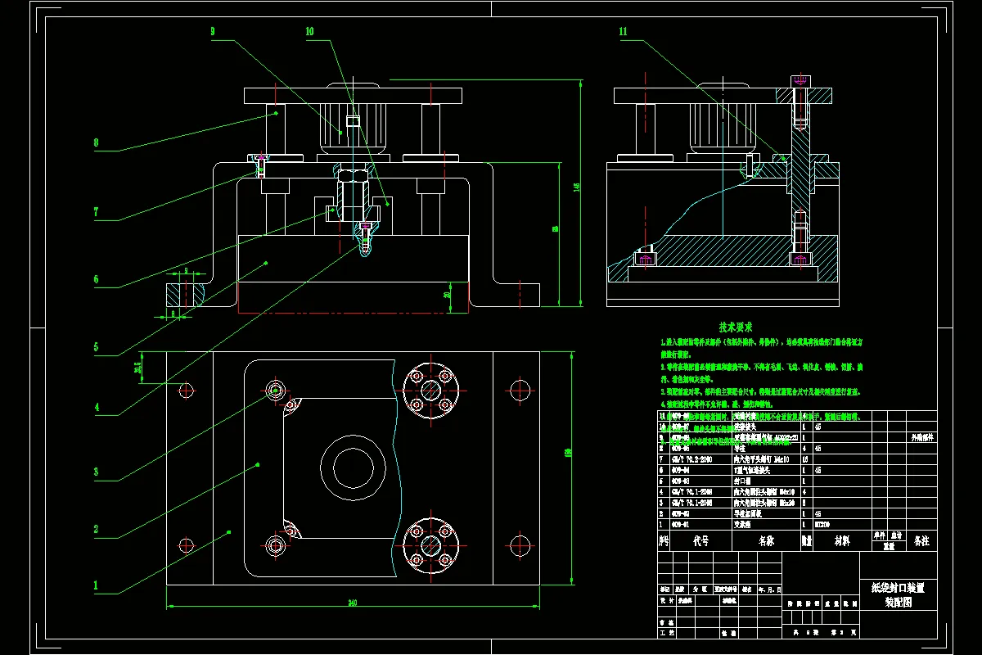Click the 数量 column header

point(806,541)
